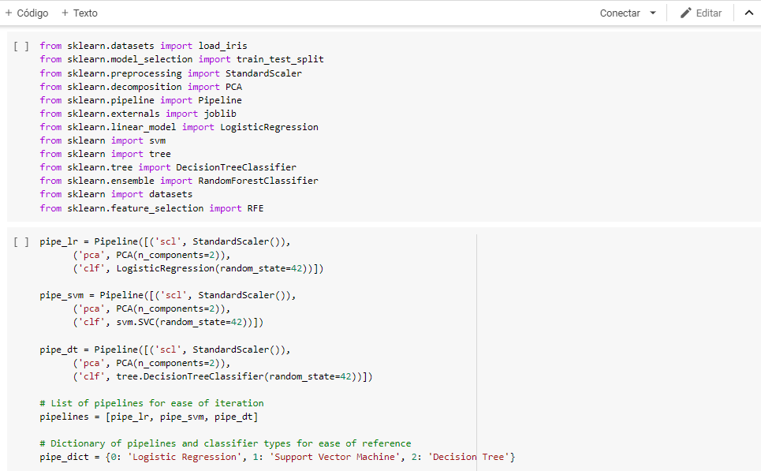Click the pipe_dt = Pipeline definition line

point(165,350)
